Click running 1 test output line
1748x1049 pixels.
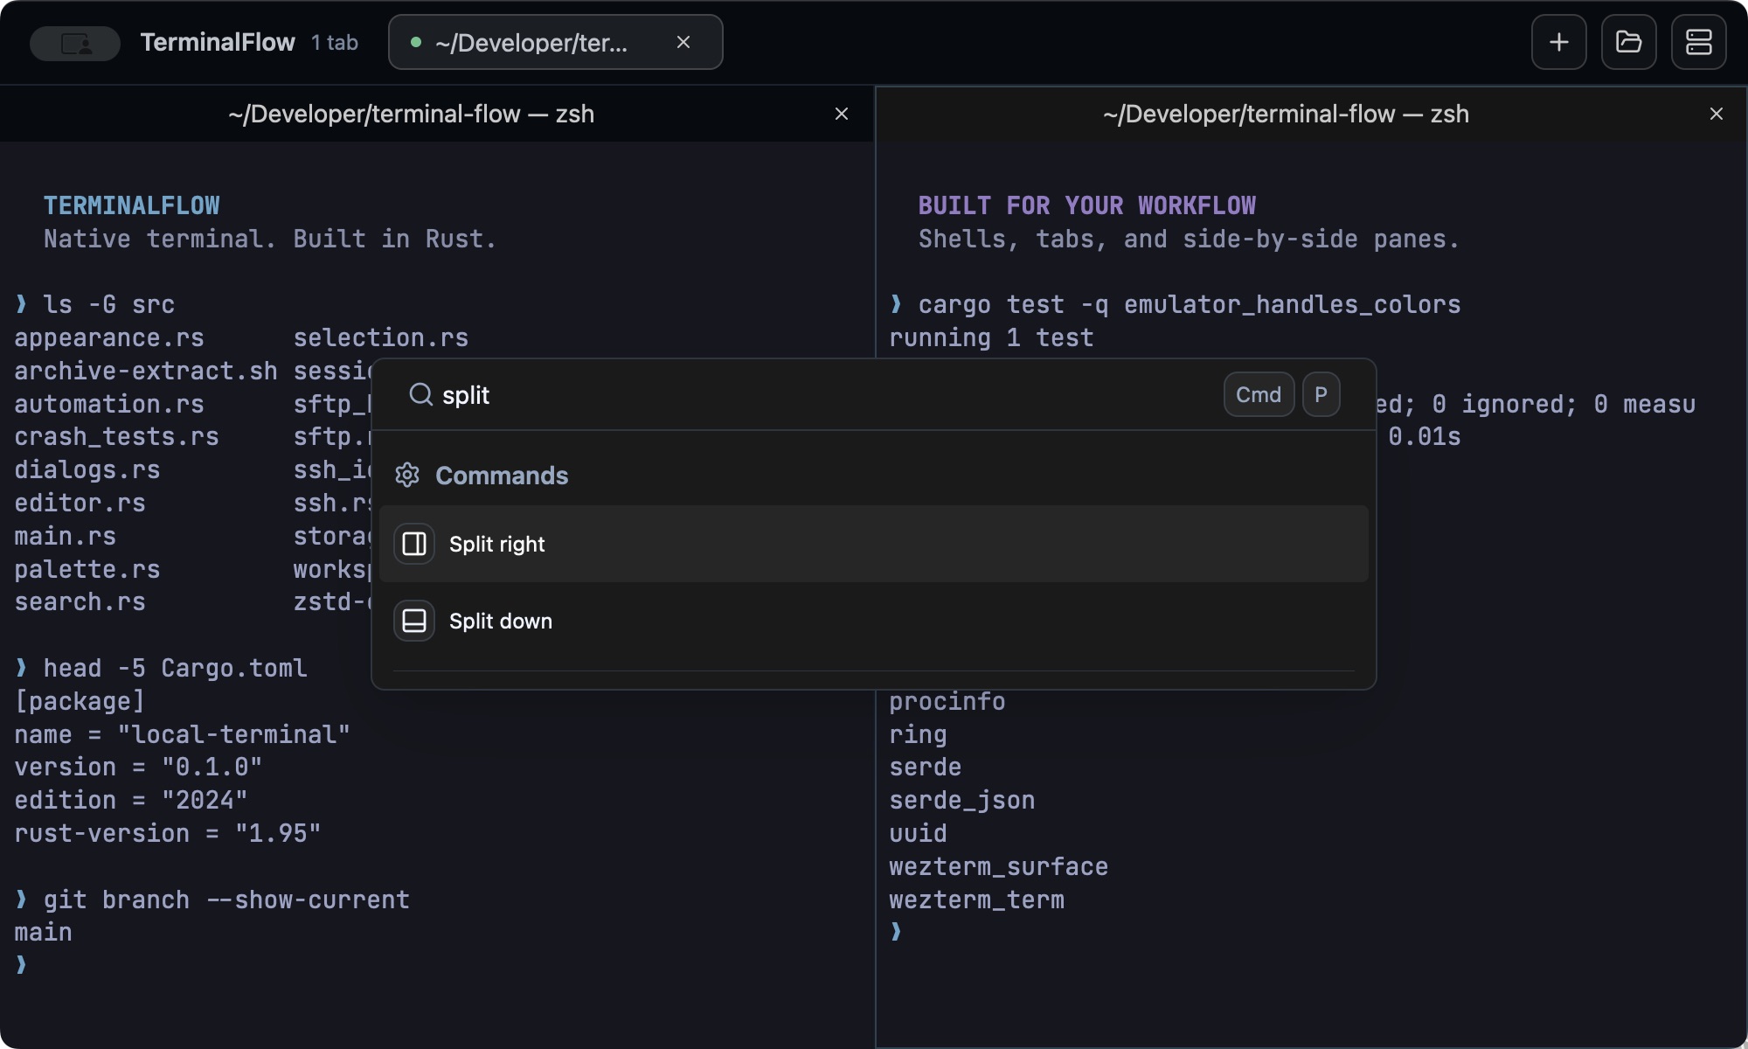click(x=991, y=337)
